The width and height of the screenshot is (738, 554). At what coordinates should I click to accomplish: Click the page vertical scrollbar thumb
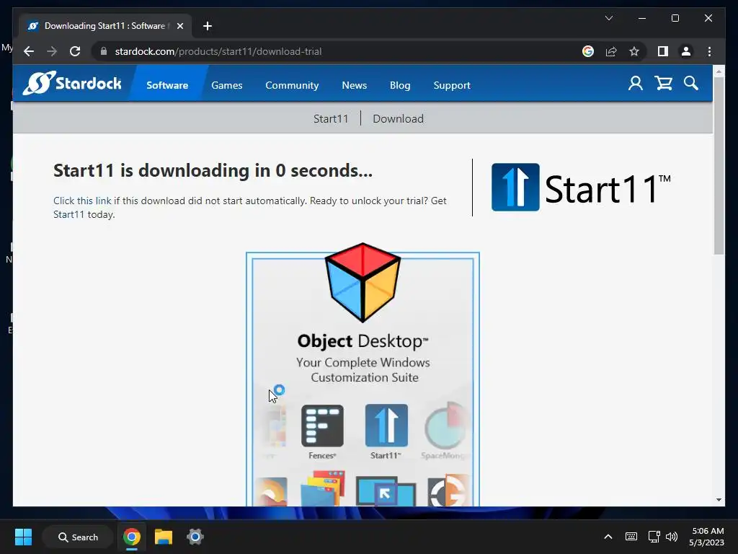(719, 165)
